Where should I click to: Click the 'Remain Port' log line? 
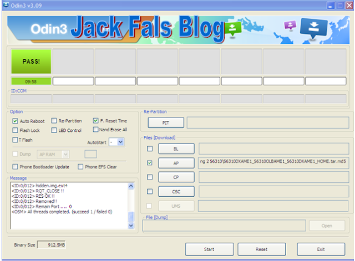42,207
